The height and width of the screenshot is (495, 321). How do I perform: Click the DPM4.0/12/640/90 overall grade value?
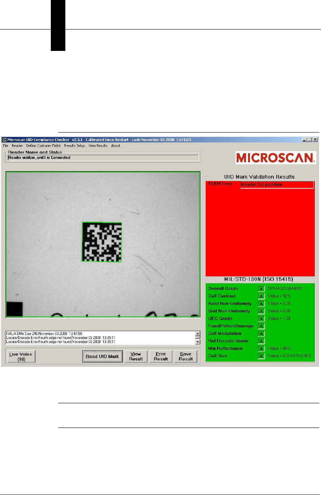285,289
